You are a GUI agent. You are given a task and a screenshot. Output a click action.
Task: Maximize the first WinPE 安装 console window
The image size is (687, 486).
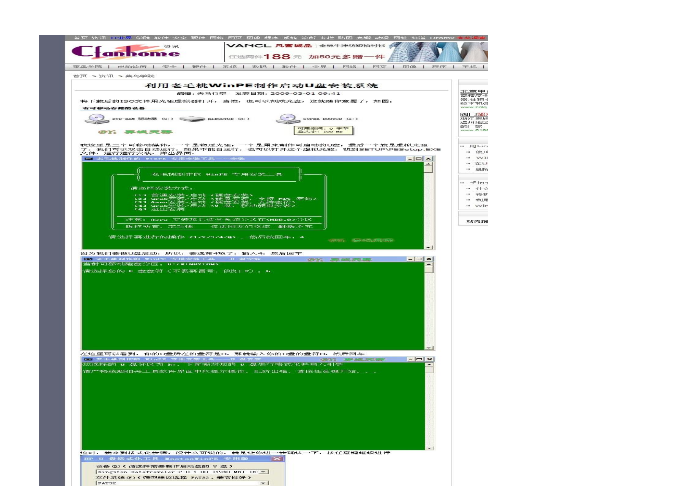pos(419,159)
